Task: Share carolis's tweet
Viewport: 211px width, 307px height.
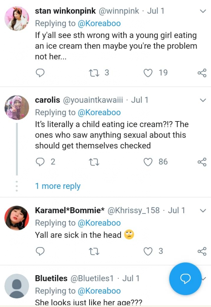Action: pyautogui.click(x=202, y=162)
